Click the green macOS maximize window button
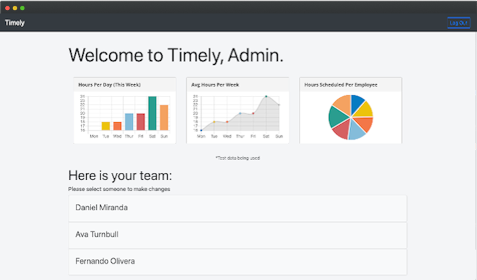 tap(22, 8)
